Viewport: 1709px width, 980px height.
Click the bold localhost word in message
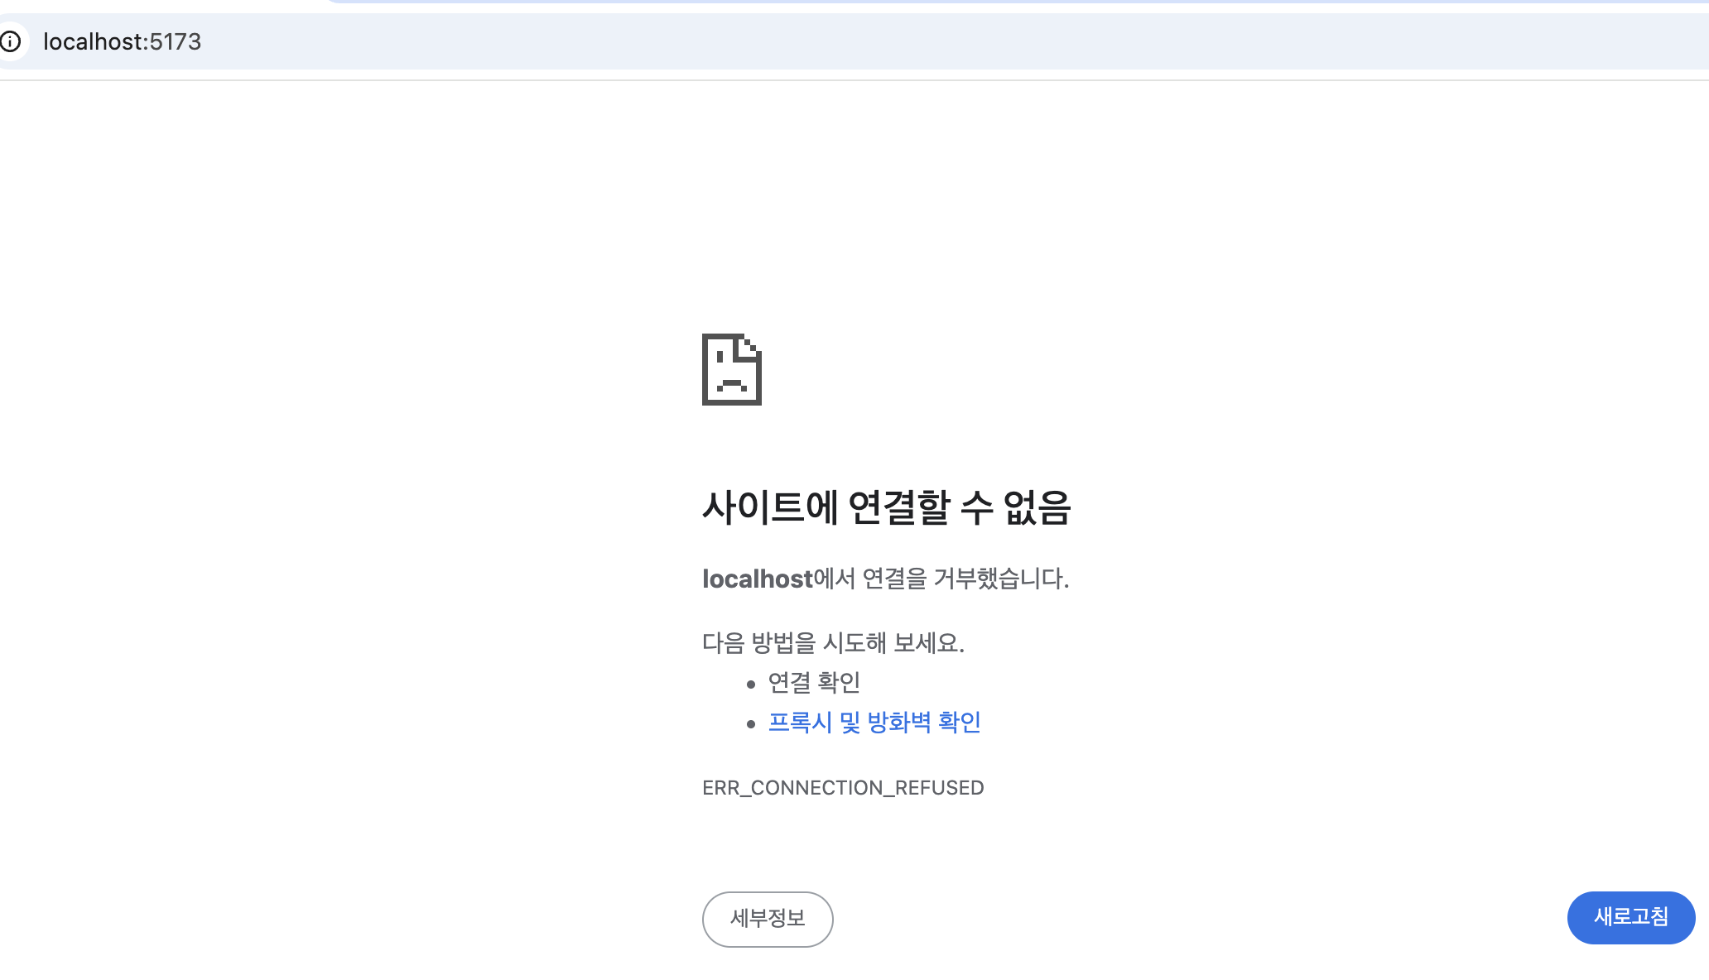point(757,579)
